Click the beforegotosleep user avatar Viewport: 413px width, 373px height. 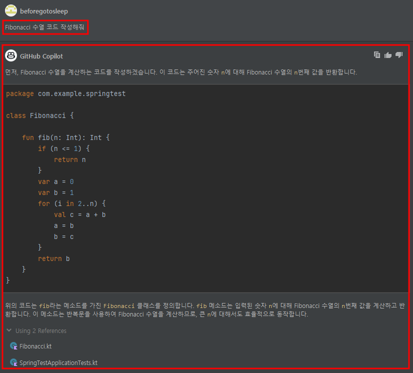click(11, 10)
